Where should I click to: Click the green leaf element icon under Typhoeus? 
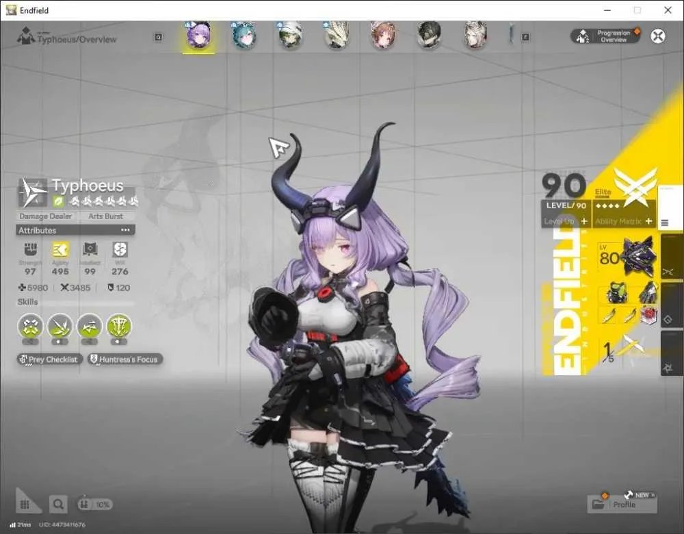pos(58,201)
